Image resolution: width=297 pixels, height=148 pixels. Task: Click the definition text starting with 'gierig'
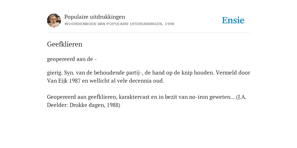(x=148, y=77)
